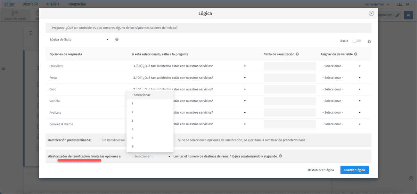Image resolution: width=417 pixels, height=194 pixels.
Task: Toggle the Bucle switch
Action: click(x=357, y=41)
